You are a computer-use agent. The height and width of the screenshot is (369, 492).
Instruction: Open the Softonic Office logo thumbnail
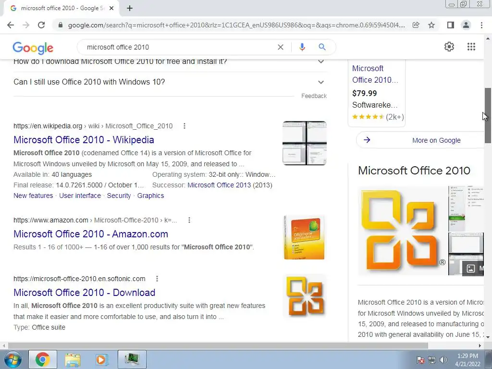coord(304,296)
